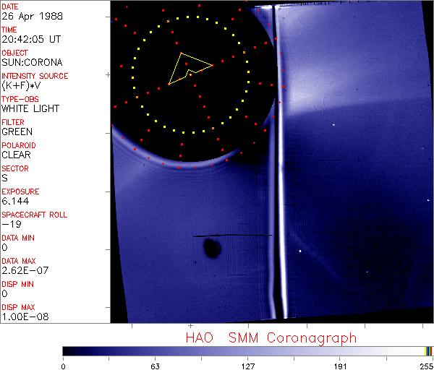Image resolution: width=434 pixels, height=370 pixels.
Task: Select the time value 20:42:05 UT
Action: 30,39
